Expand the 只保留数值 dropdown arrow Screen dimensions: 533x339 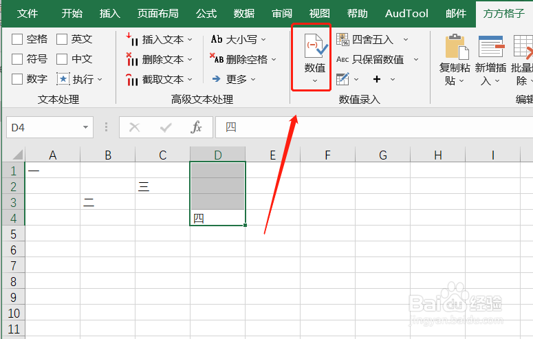[x=416, y=60]
